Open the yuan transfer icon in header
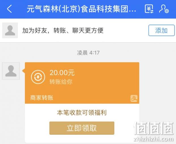 pos(149,9)
